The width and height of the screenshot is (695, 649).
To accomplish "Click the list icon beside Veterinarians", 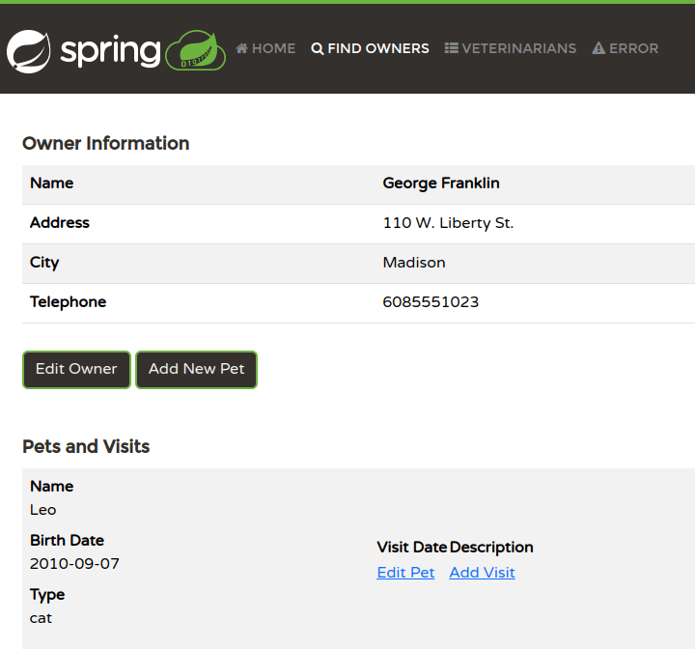I will [x=451, y=48].
